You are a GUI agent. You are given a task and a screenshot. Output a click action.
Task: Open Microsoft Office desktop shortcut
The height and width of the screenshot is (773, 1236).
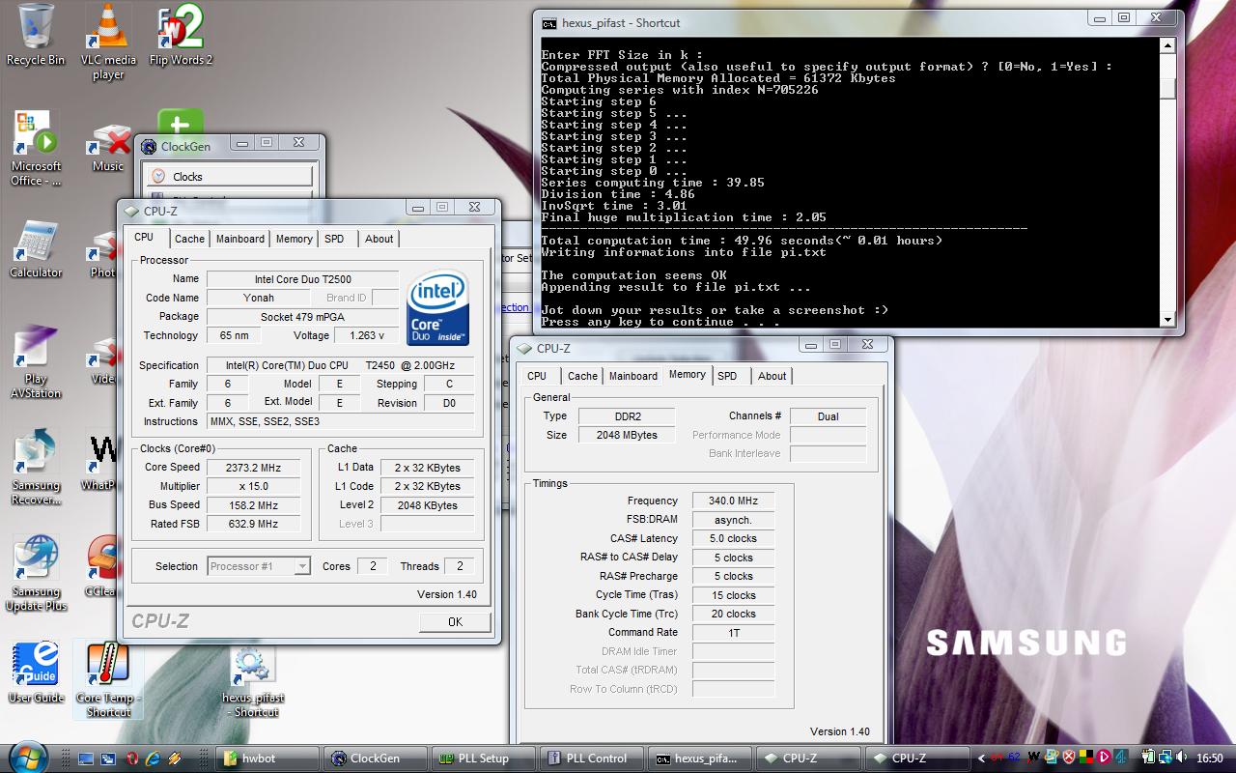point(36,148)
